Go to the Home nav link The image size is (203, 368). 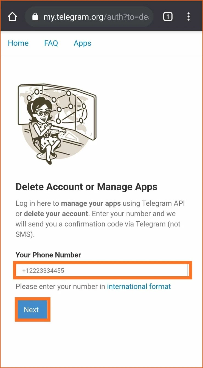(18, 43)
